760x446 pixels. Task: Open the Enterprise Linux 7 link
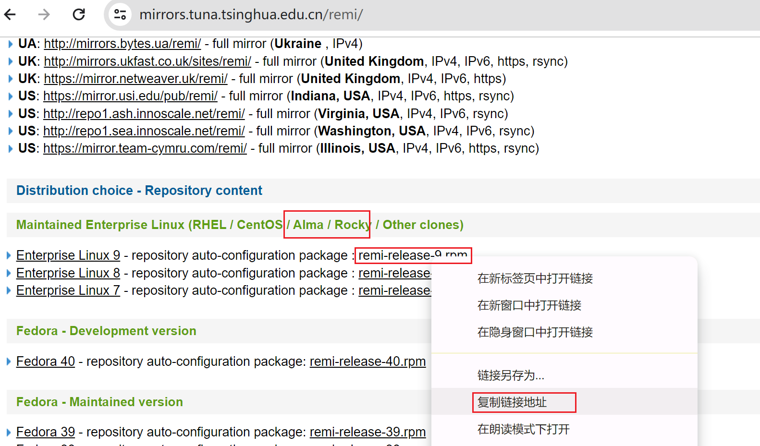click(68, 290)
